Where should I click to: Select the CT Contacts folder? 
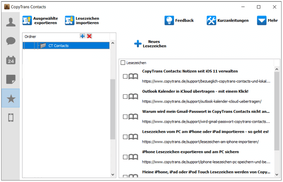[66, 45]
